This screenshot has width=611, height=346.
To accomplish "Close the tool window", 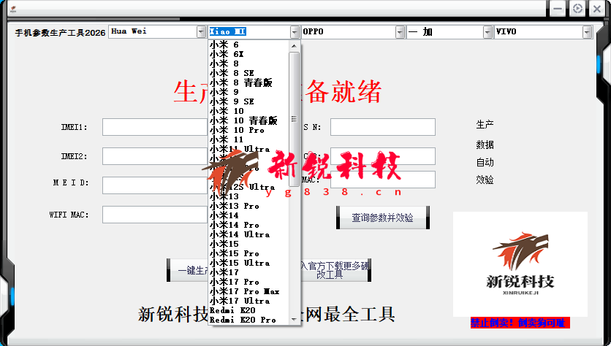I will pos(597,9).
